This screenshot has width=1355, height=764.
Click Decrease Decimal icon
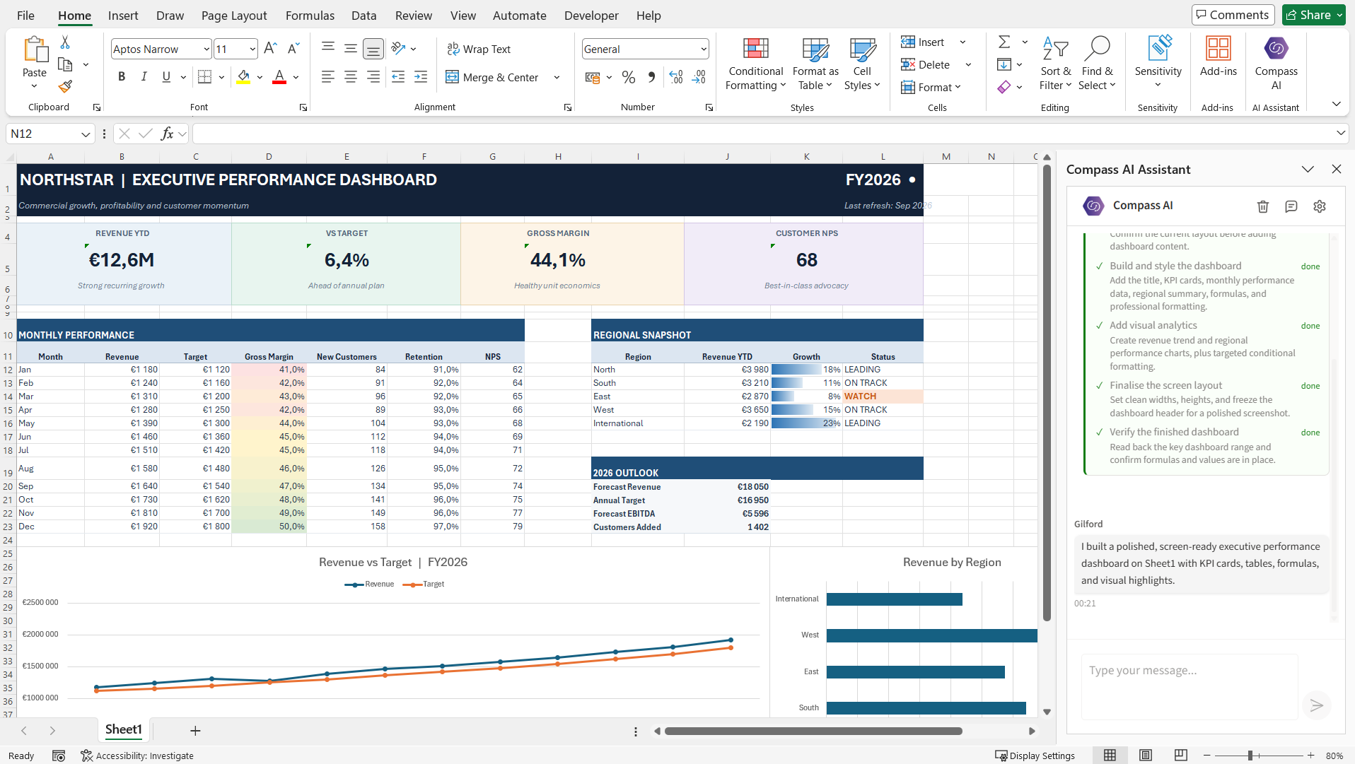click(699, 77)
